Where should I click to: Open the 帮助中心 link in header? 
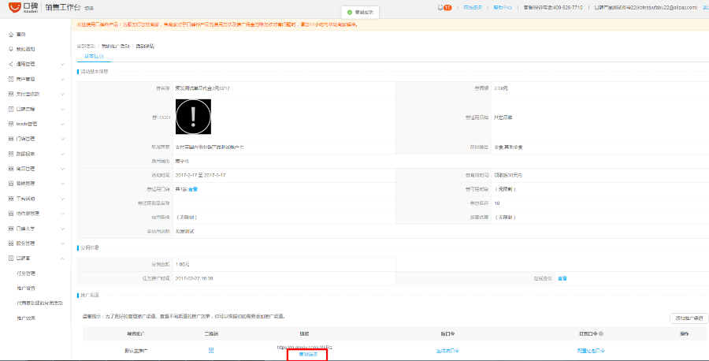click(503, 8)
